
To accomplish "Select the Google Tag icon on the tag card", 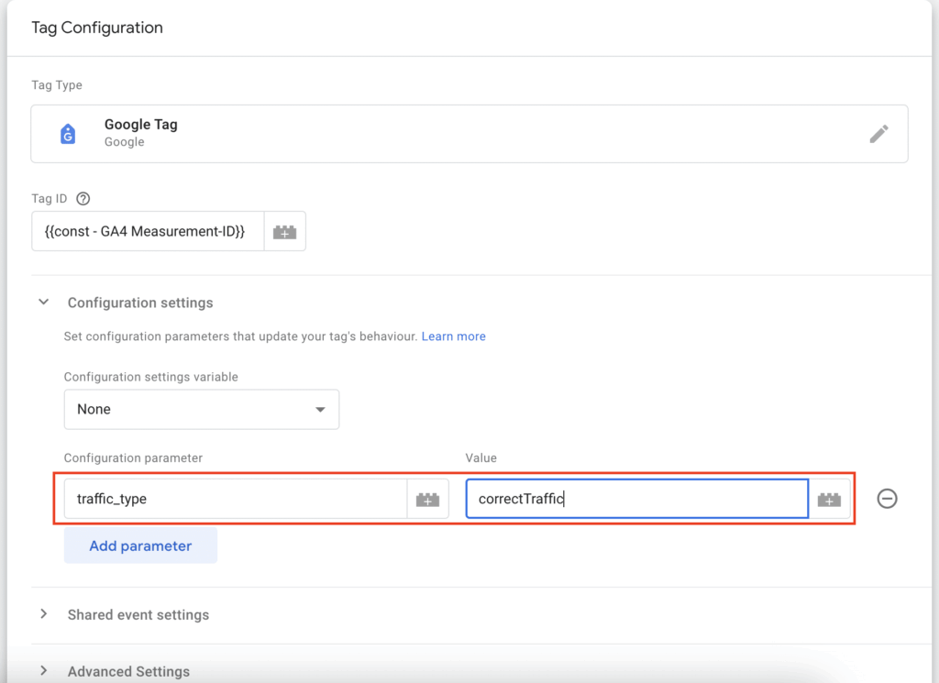I will (x=68, y=133).
